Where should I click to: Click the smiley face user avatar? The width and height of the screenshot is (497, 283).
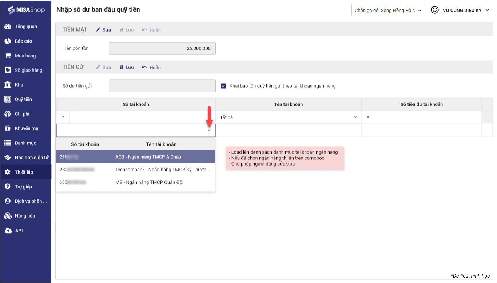click(x=435, y=10)
